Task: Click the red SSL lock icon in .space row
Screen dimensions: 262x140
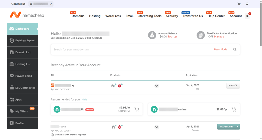Action: point(120,127)
